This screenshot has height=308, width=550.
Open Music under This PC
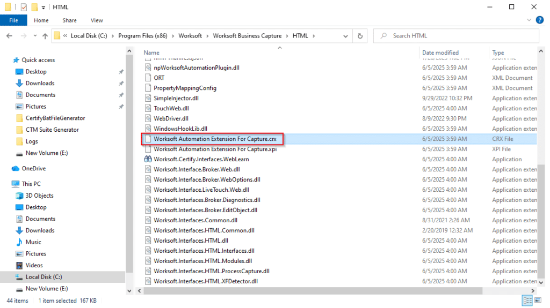[33, 242]
